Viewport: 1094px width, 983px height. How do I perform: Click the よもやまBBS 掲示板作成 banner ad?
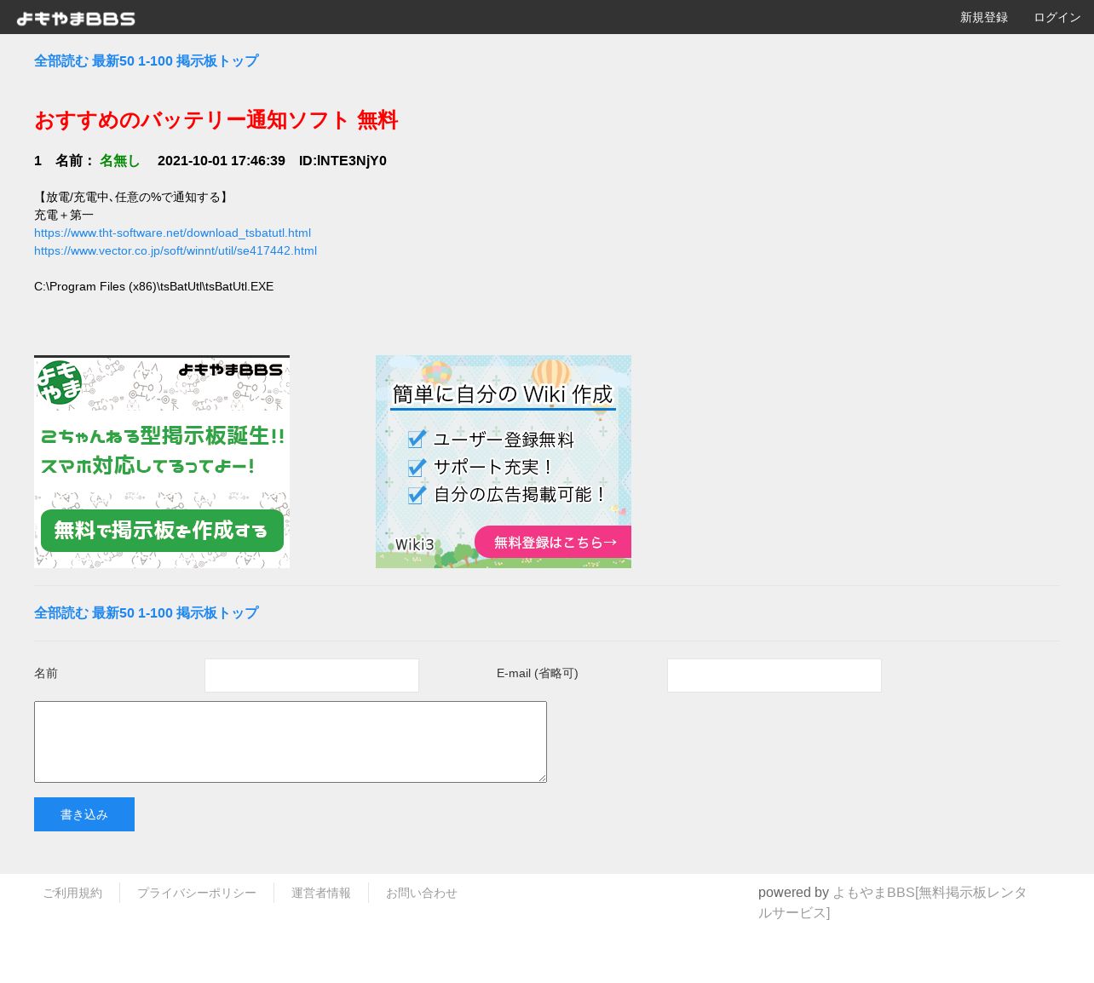click(162, 462)
